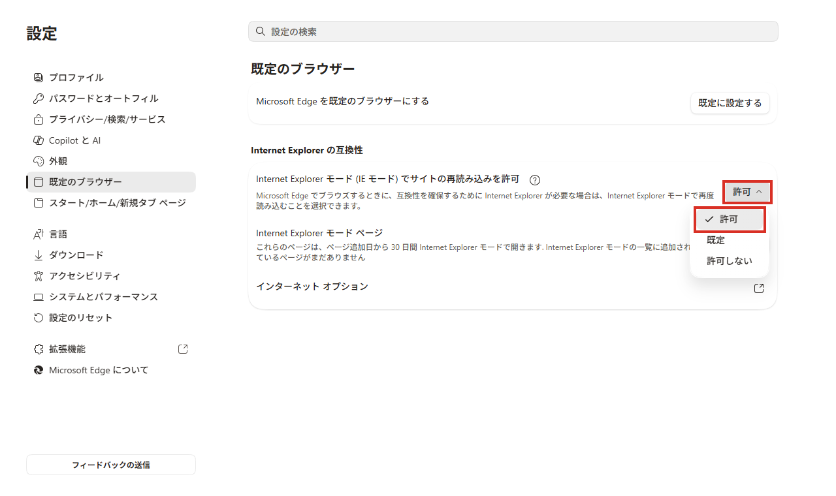The image size is (836, 496).
Task: Open 拡張機能 link in sidebar
Action: (111, 349)
